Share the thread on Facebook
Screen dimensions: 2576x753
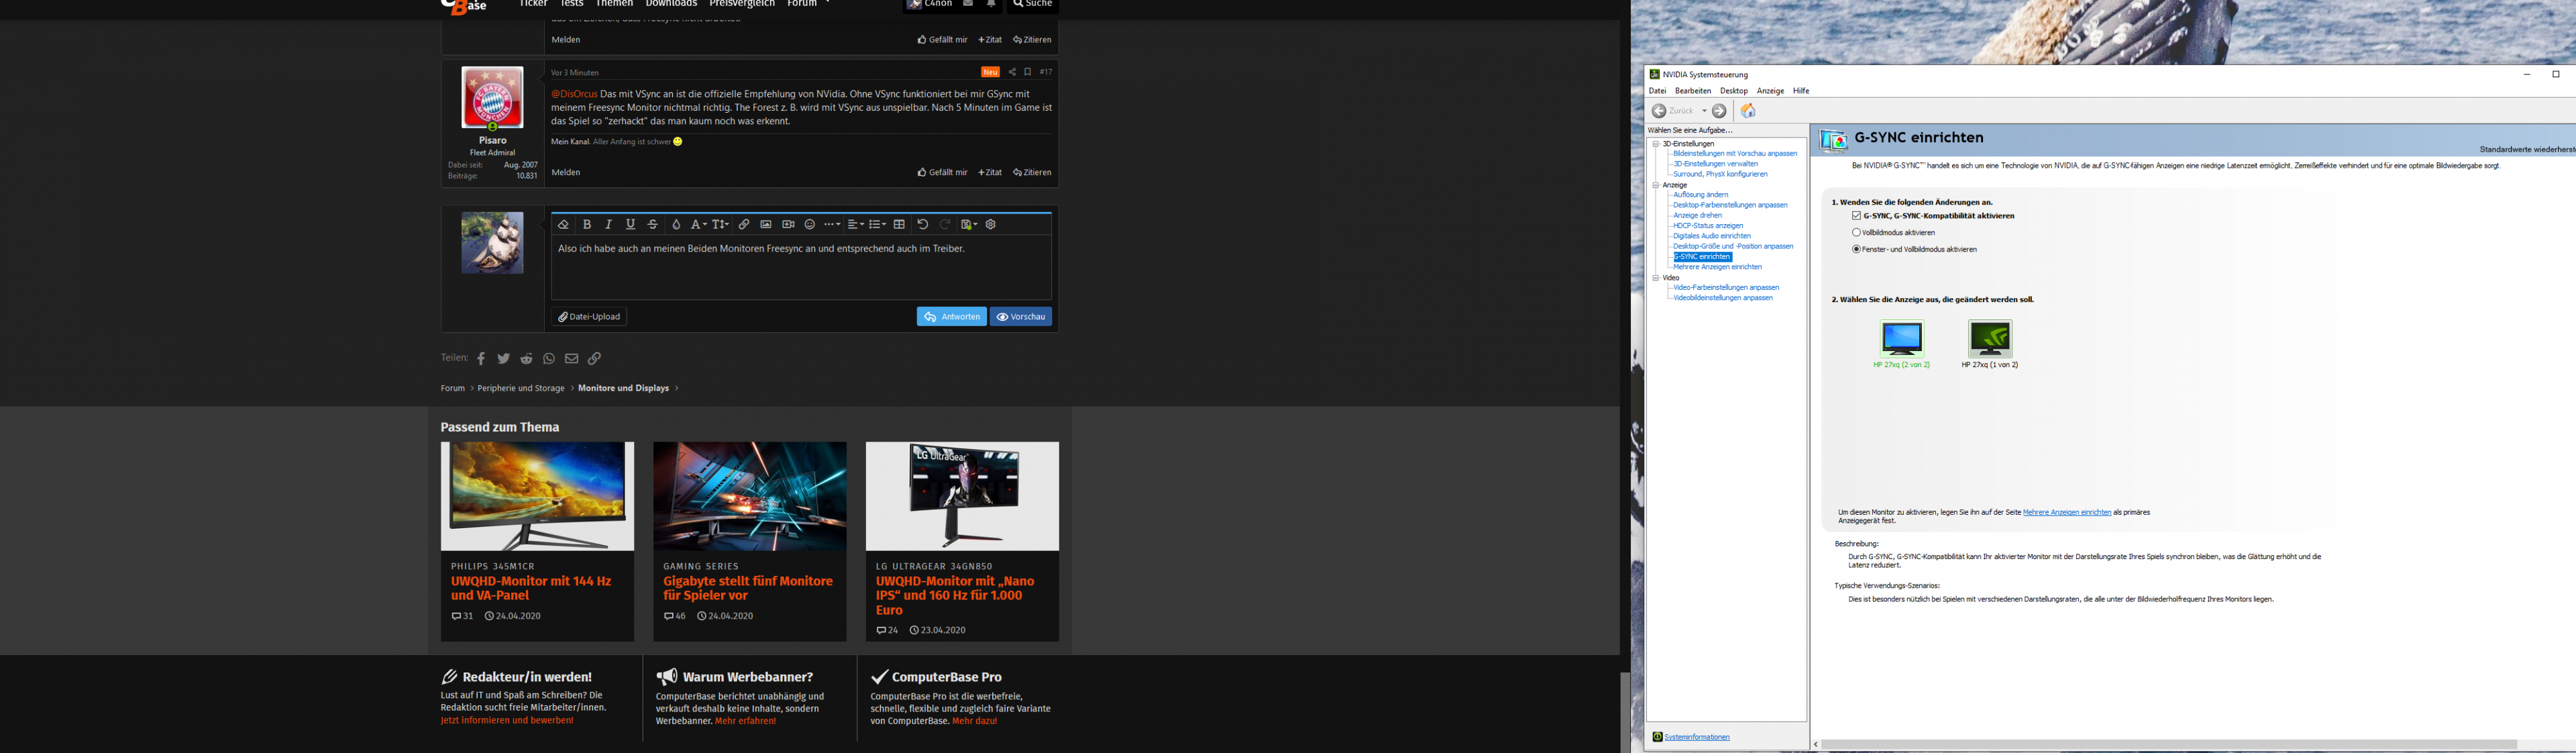click(x=481, y=359)
